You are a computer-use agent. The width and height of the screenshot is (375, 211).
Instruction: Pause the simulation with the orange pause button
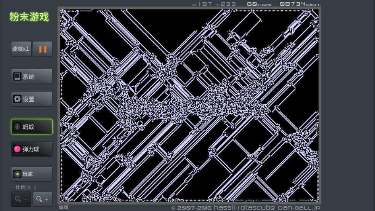(x=43, y=49)
